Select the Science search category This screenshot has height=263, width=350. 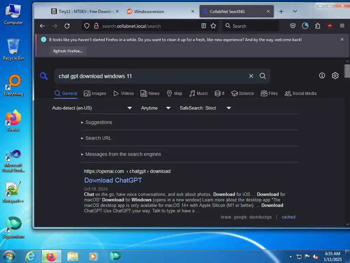242,93
